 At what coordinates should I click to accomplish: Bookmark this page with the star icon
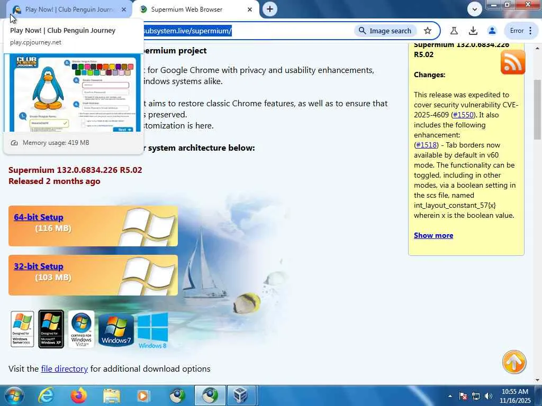[x=428, y=31]
